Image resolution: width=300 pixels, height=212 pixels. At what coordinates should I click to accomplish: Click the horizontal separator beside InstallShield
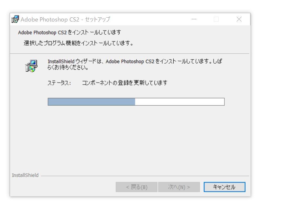[x=145, y=176]
